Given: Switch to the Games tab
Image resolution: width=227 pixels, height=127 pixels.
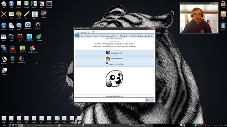Looking at the screenshot, I should pos(116,36).
